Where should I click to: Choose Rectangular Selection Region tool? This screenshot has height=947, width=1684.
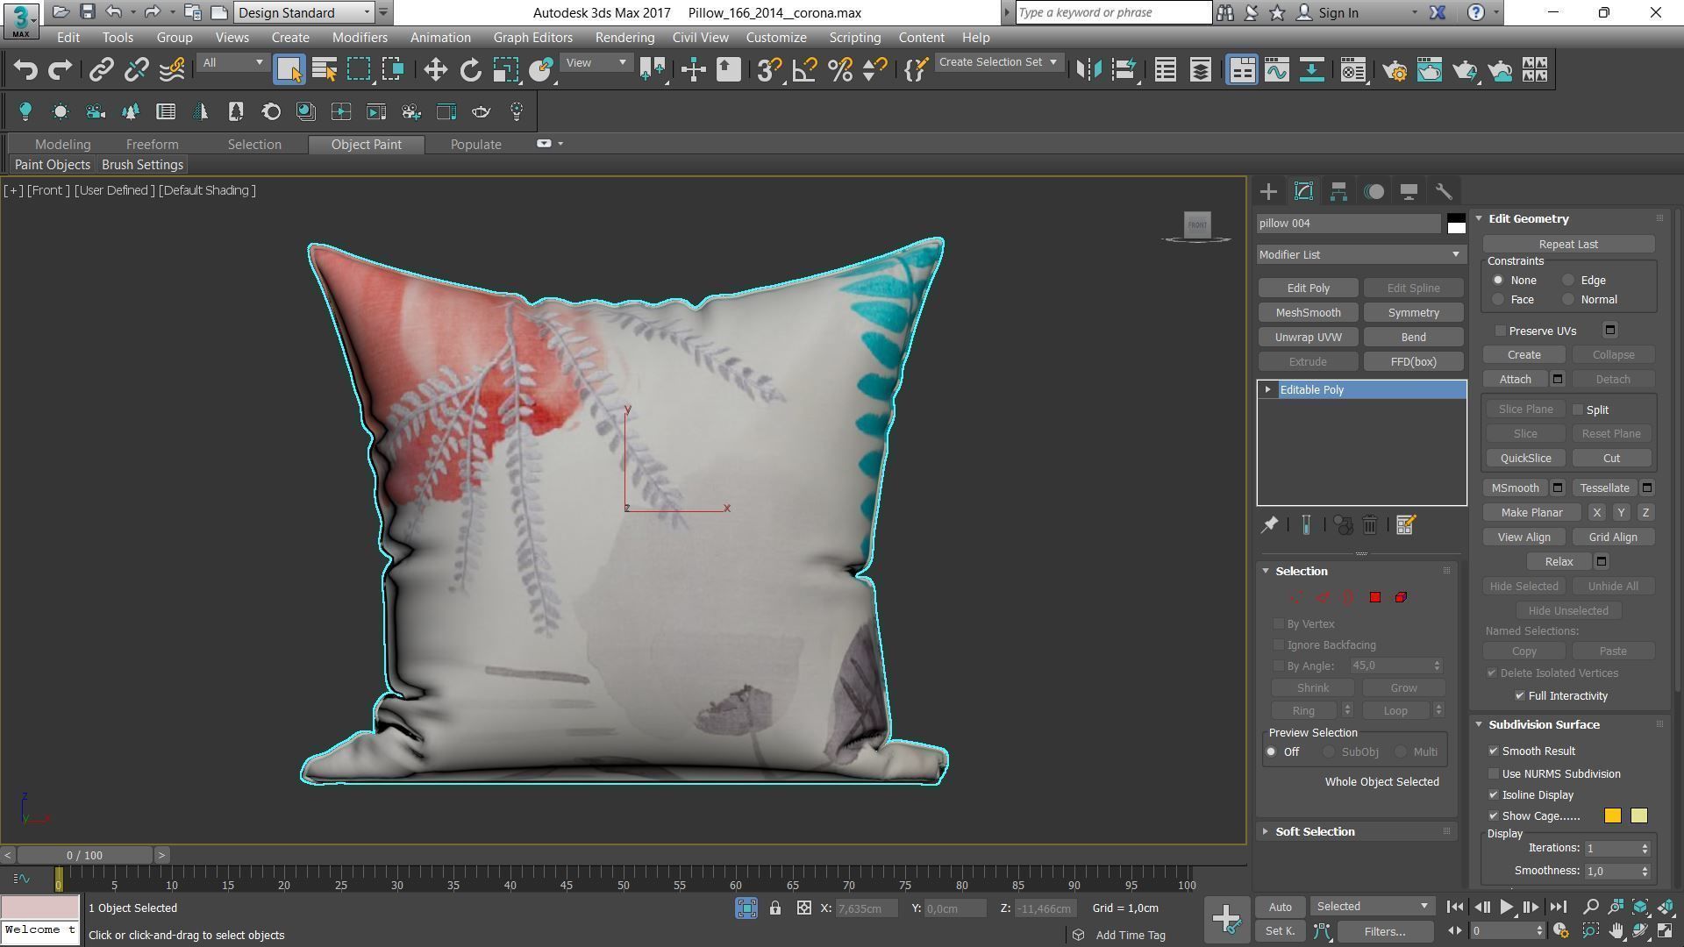point(360,70)
